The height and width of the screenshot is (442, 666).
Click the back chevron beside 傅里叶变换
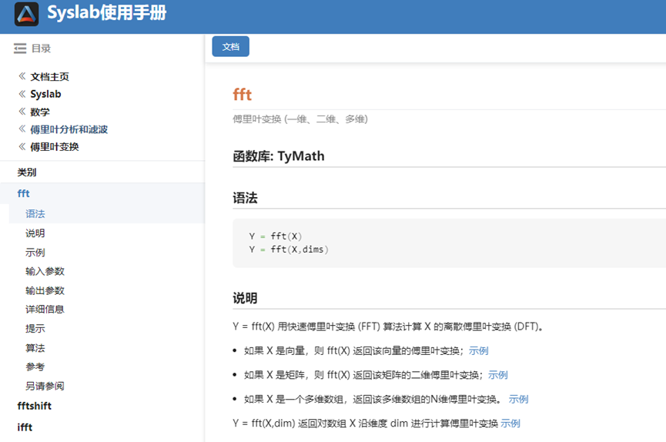coord(22,147)
